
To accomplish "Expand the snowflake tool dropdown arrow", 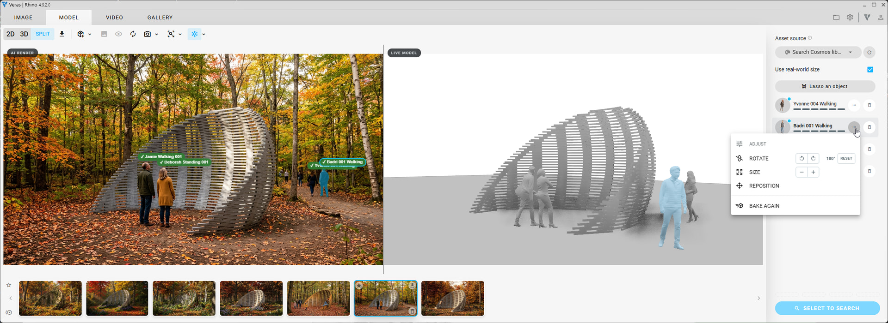I will (x=204, y=34).
